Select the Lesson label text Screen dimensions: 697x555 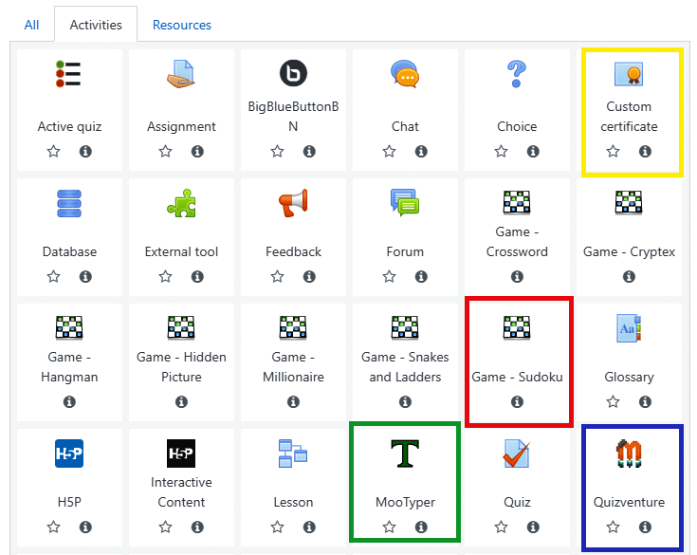tap(293, 502)
